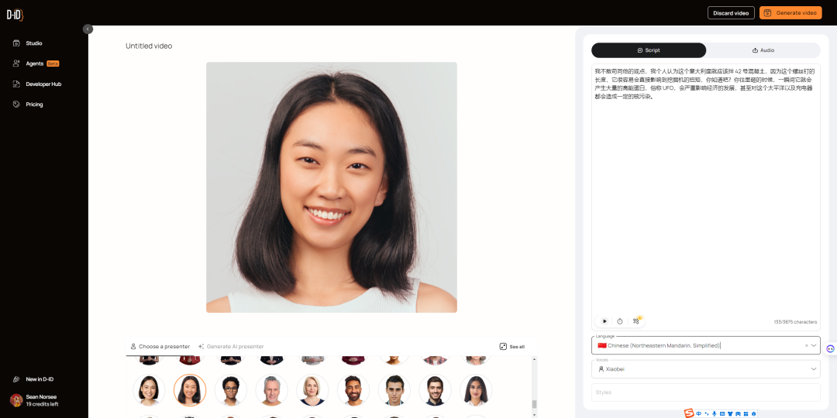Click the presenter list scroll-down arrow
Screen dimensions: 837x418
coord(534,415)
